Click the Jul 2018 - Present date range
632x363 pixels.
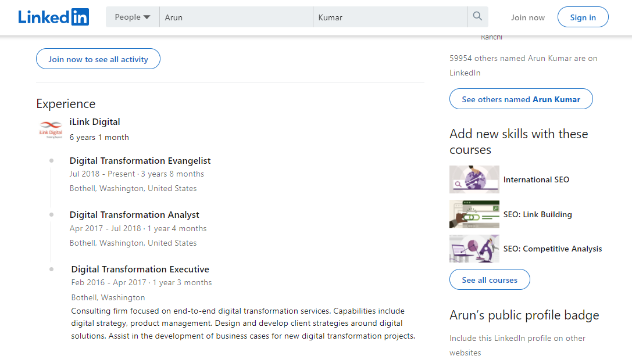(102, 174)
